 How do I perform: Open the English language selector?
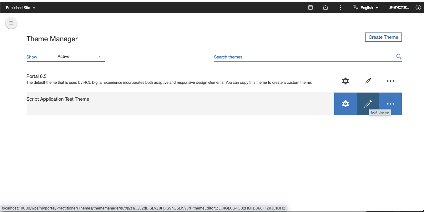[366, 8]
